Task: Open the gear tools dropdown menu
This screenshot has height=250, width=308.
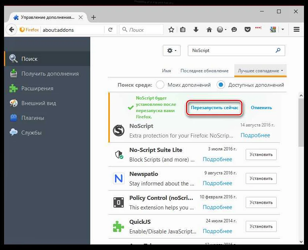Action: pos(171,51)
